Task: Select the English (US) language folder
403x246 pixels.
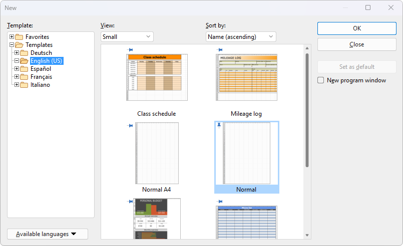Action: click(x=46, y=61)
